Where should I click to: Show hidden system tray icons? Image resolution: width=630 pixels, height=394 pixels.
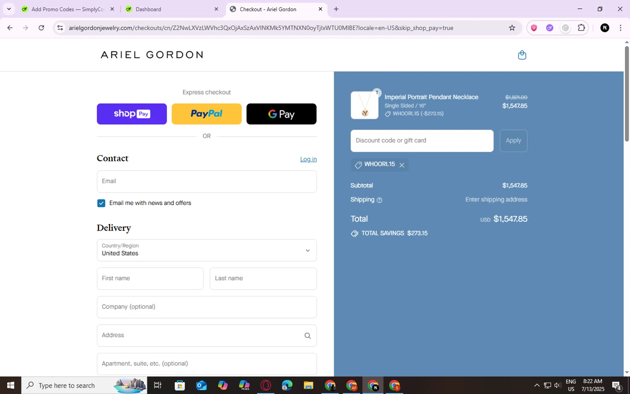537,385
